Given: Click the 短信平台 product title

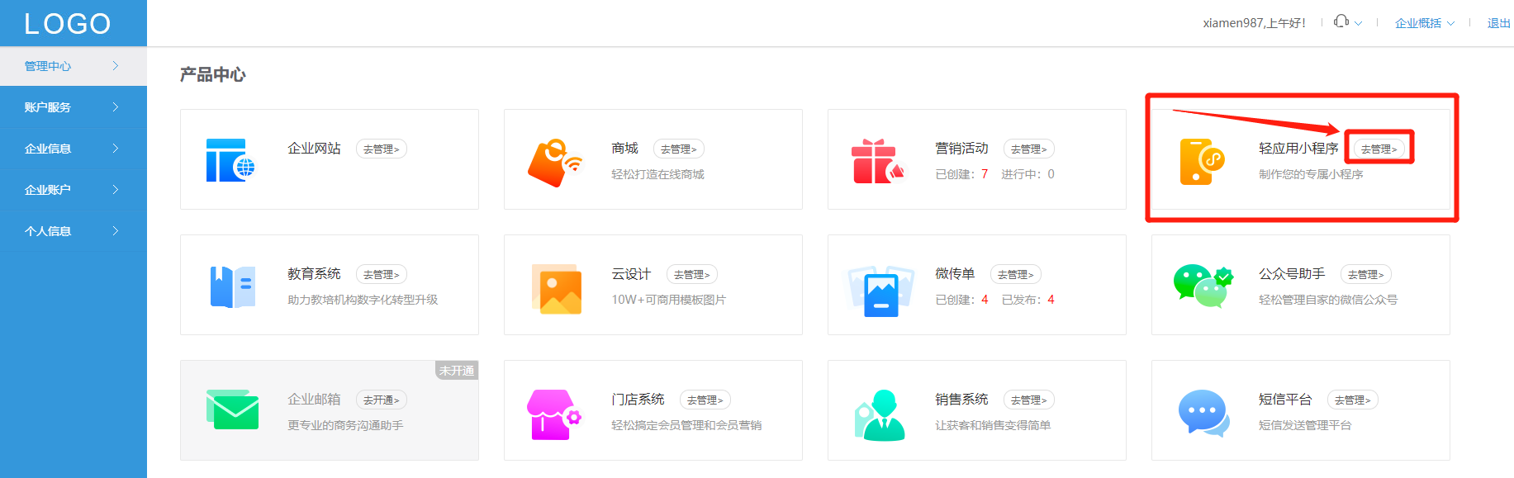Looking at the screenshot, I should click(x=1285, y=400).
